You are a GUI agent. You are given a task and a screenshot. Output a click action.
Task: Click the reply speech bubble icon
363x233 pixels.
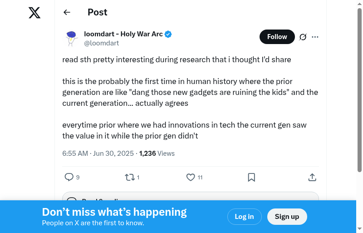pos(69,177)
